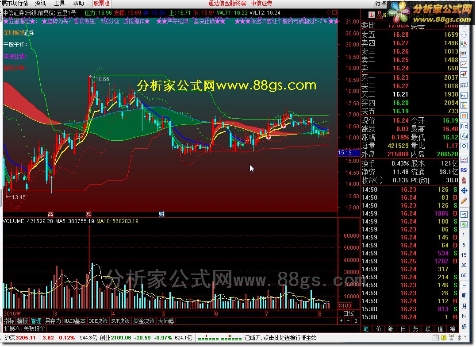Click the R300 badge near stock code
476x347 pixels.
point(380,15)
